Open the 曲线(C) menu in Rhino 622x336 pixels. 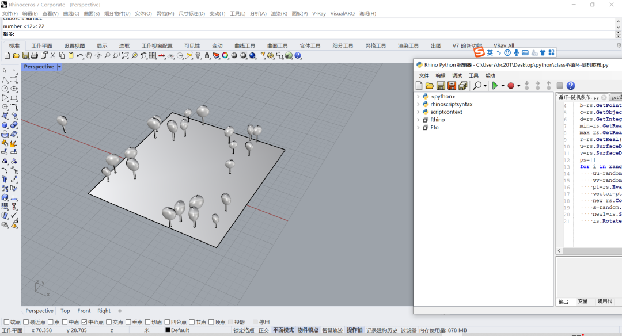71,13
